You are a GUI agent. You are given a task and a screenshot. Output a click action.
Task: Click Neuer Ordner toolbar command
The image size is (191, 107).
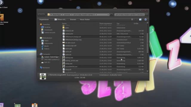[x=85, y=20]
